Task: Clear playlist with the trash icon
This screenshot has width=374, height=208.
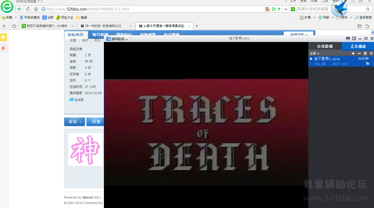Action: point(365,54)
